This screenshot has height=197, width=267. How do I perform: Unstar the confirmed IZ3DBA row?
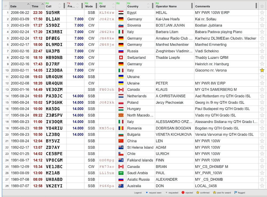pyautogui.click(x=262, y=70)
